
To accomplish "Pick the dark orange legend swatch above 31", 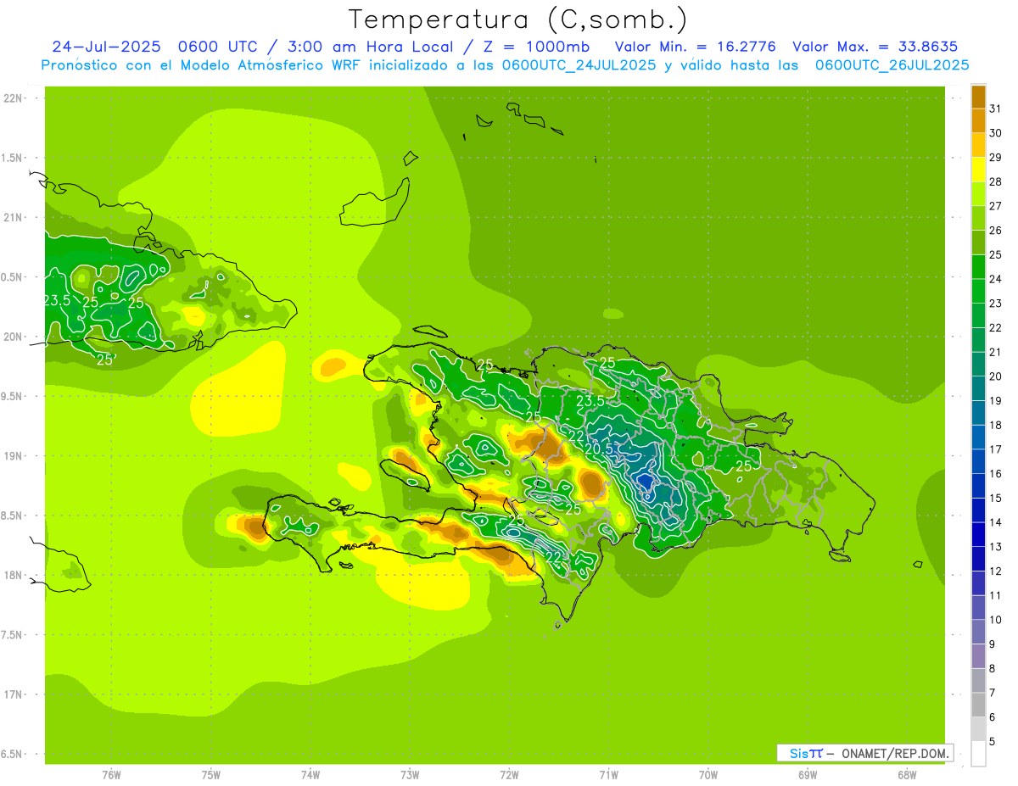I will tap(978, 97).
